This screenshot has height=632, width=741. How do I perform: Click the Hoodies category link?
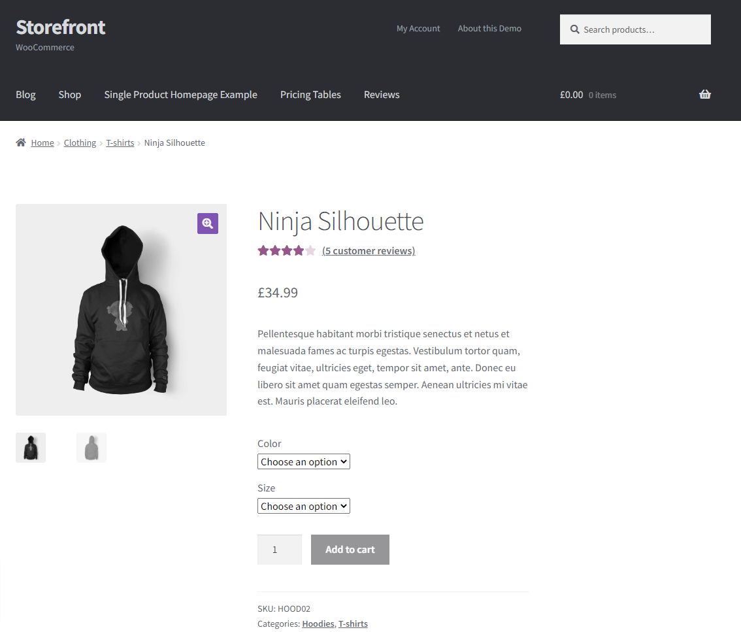coord(318,624)
